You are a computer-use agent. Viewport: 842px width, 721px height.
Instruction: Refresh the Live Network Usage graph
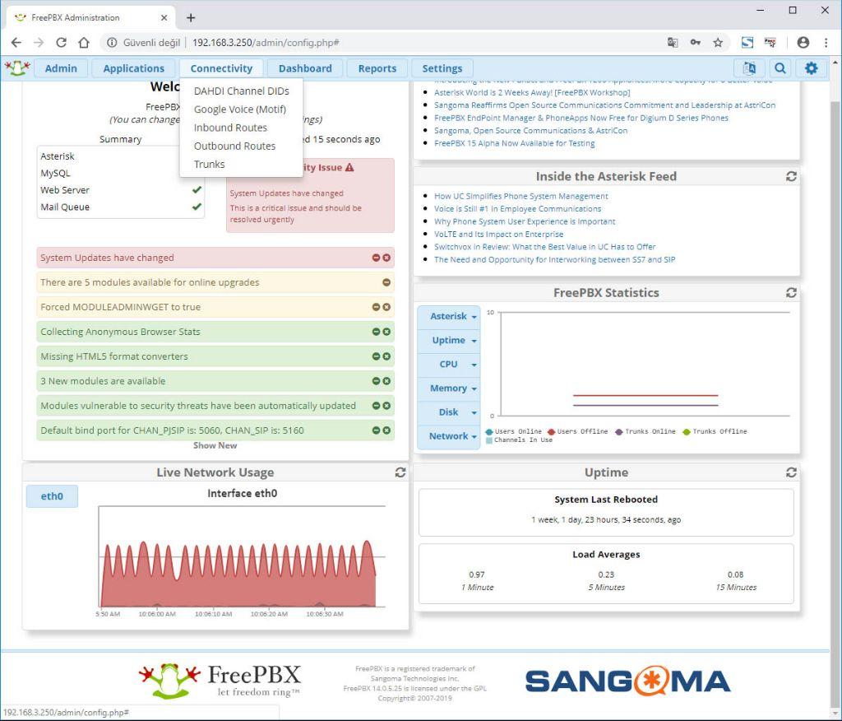[400, 472]
